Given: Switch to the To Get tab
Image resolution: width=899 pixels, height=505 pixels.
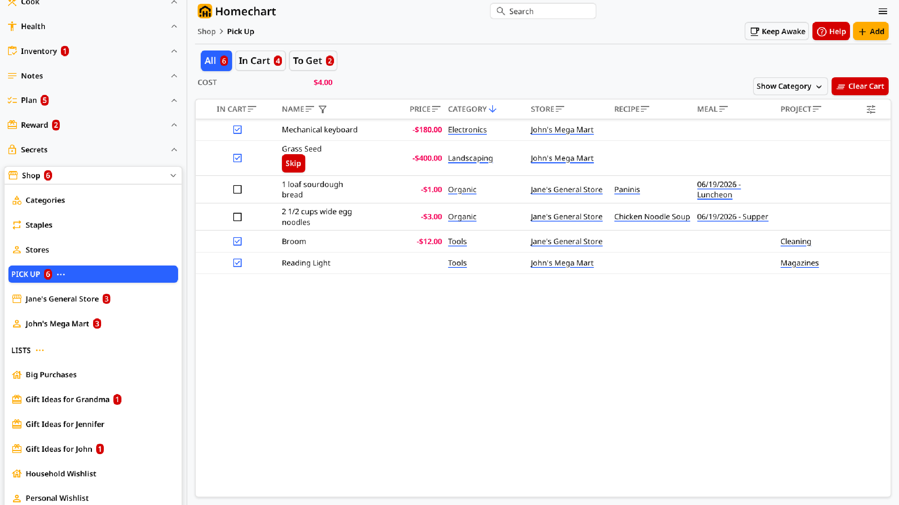Looking at the screenshot, I should 313,61.
